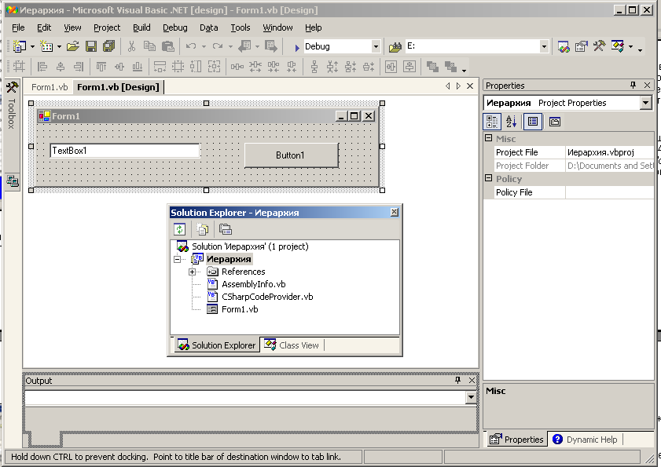Image resolution: width=661 pixels, height=467 pixels.
Task: Open the Properties object selector dropdown
Action: [x=645, y=103]
